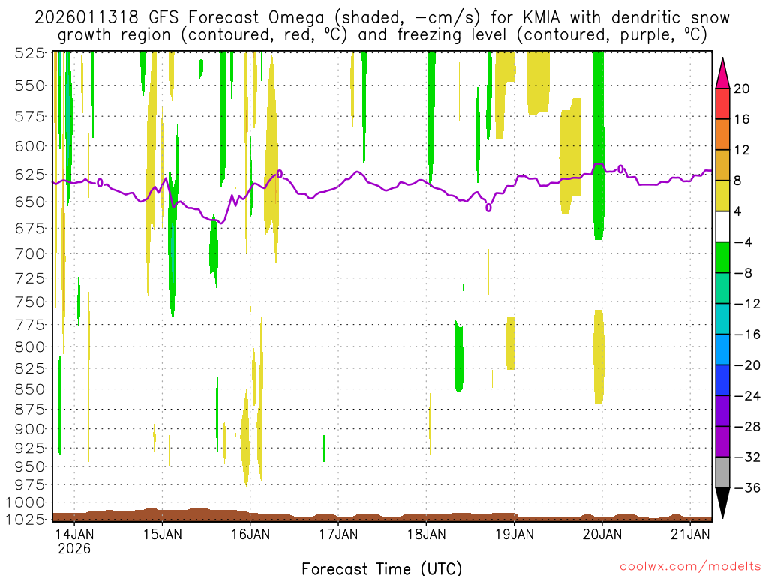The image size is (768, 576).
Task: Click the 21JAN date label
Action: click(x=690, y=534)
